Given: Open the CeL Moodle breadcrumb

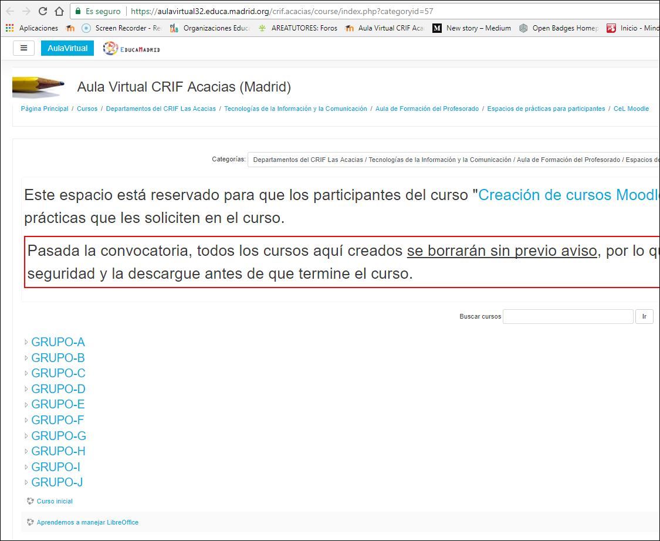Looking at the screenshot, I should coord(631,109).
